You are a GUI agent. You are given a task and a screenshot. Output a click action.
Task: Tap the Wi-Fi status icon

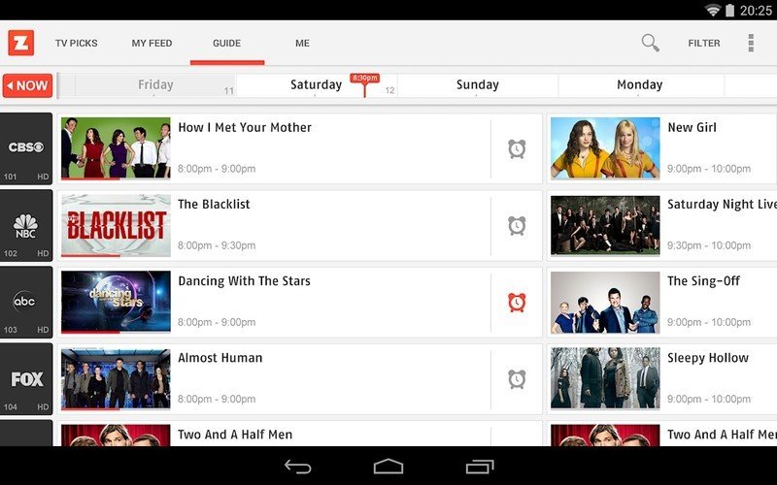(712, 10)
